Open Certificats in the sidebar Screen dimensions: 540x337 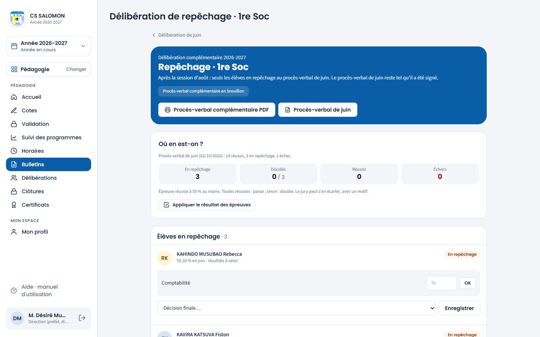(48, 205)
